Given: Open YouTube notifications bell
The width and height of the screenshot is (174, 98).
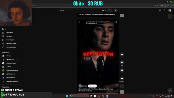Looking at the screenshot, I should pos(164,10).
